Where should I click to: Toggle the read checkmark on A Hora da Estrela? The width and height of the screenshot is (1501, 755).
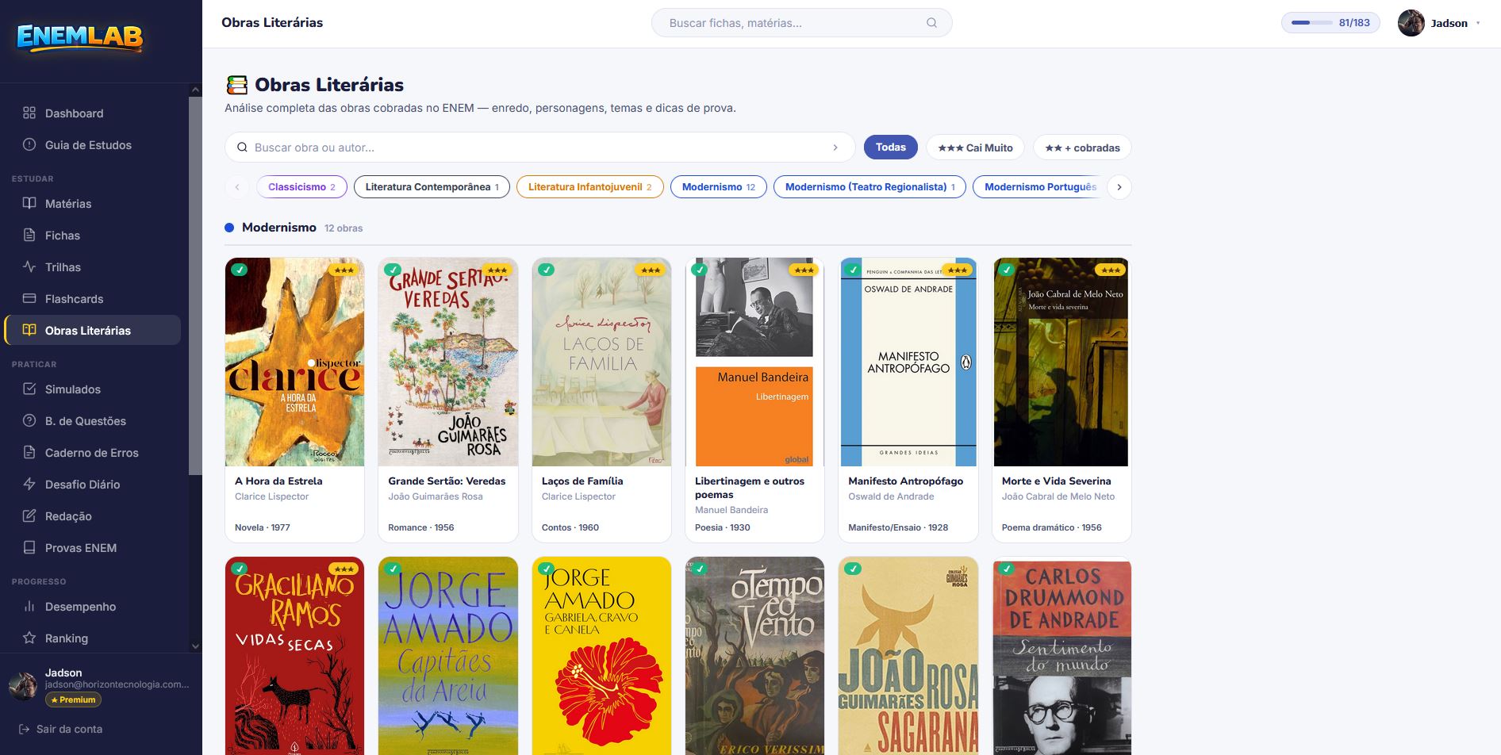tap(239, 270)
